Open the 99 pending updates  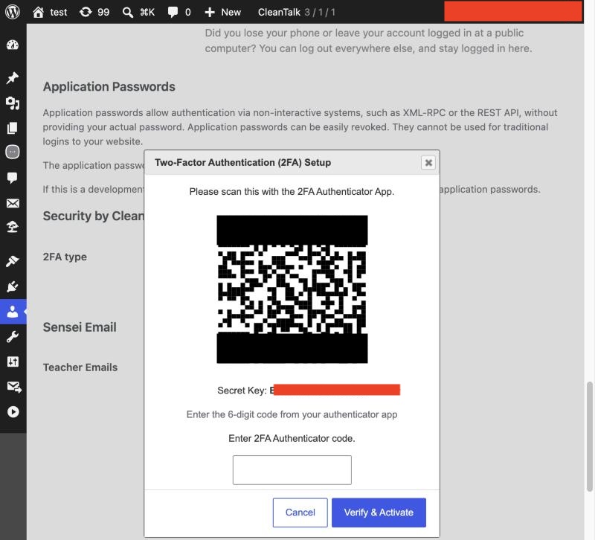click(94, 12)
